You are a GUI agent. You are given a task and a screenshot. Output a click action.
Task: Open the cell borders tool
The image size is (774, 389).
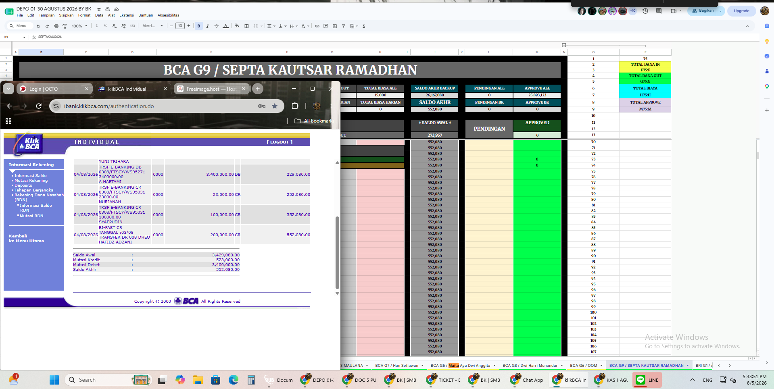pos(246,26)
